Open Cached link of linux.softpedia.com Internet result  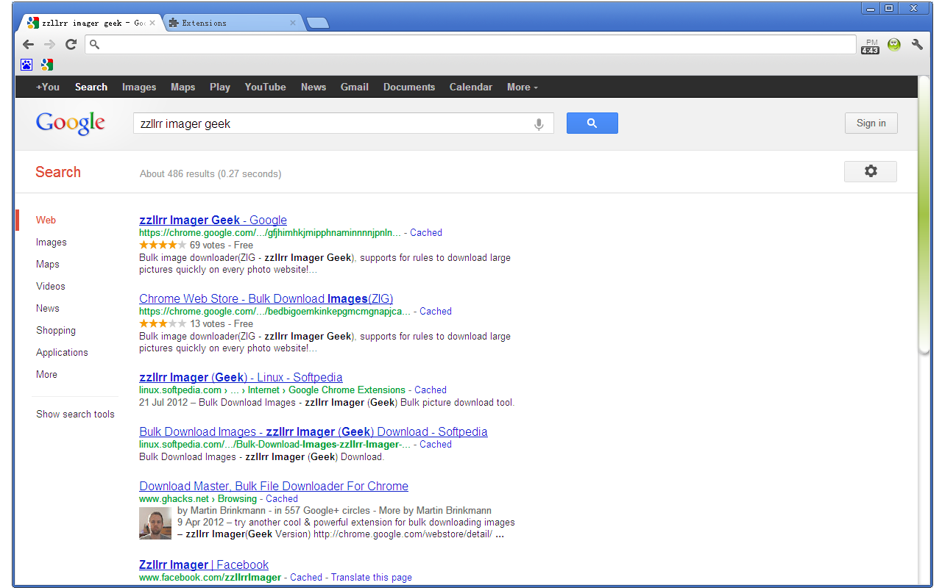(431, 390)
